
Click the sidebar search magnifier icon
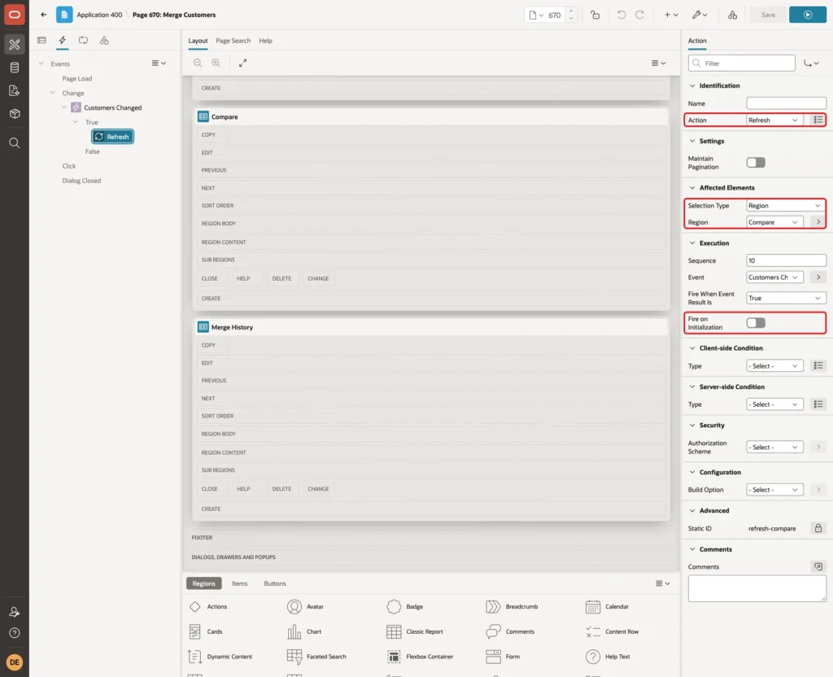15,142
